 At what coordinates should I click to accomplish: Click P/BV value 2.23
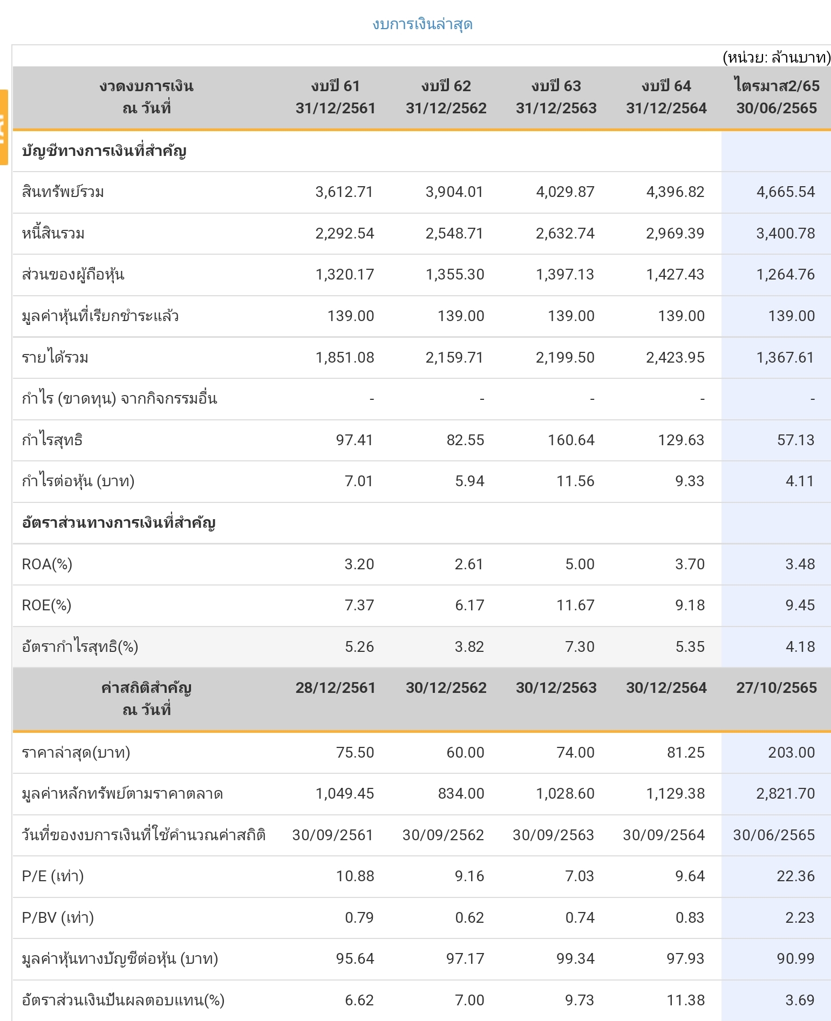coord(800,918)
